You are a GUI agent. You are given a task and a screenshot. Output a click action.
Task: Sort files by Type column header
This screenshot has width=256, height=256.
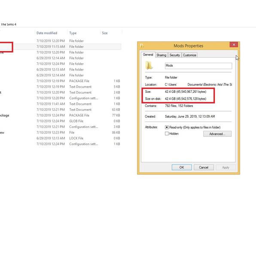point(73,33)
